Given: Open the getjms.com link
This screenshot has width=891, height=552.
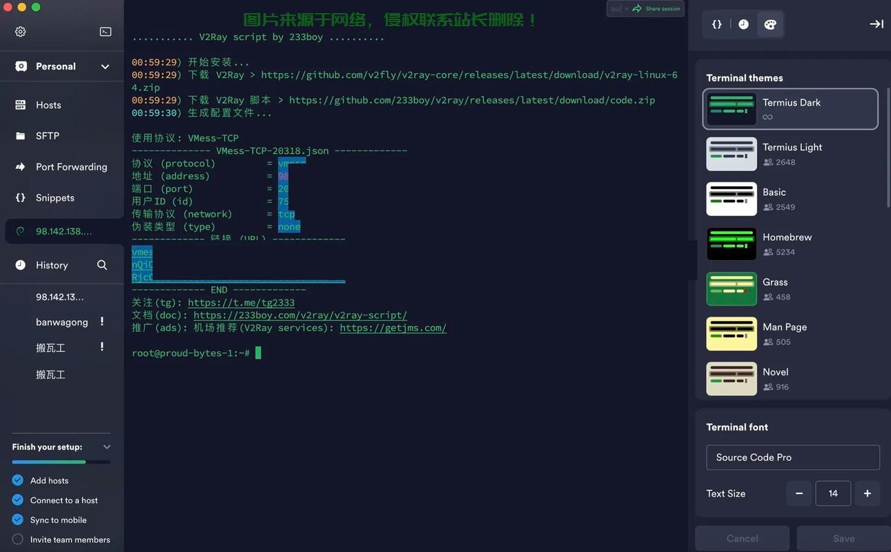Looking at the screenshot, I should click(x=393, y=328).
